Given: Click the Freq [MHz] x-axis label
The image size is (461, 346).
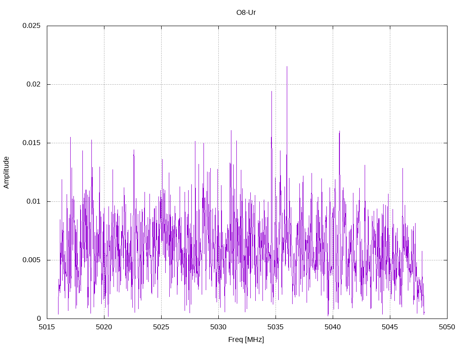Looking at the screenshot, I should [x=246, y=340].
